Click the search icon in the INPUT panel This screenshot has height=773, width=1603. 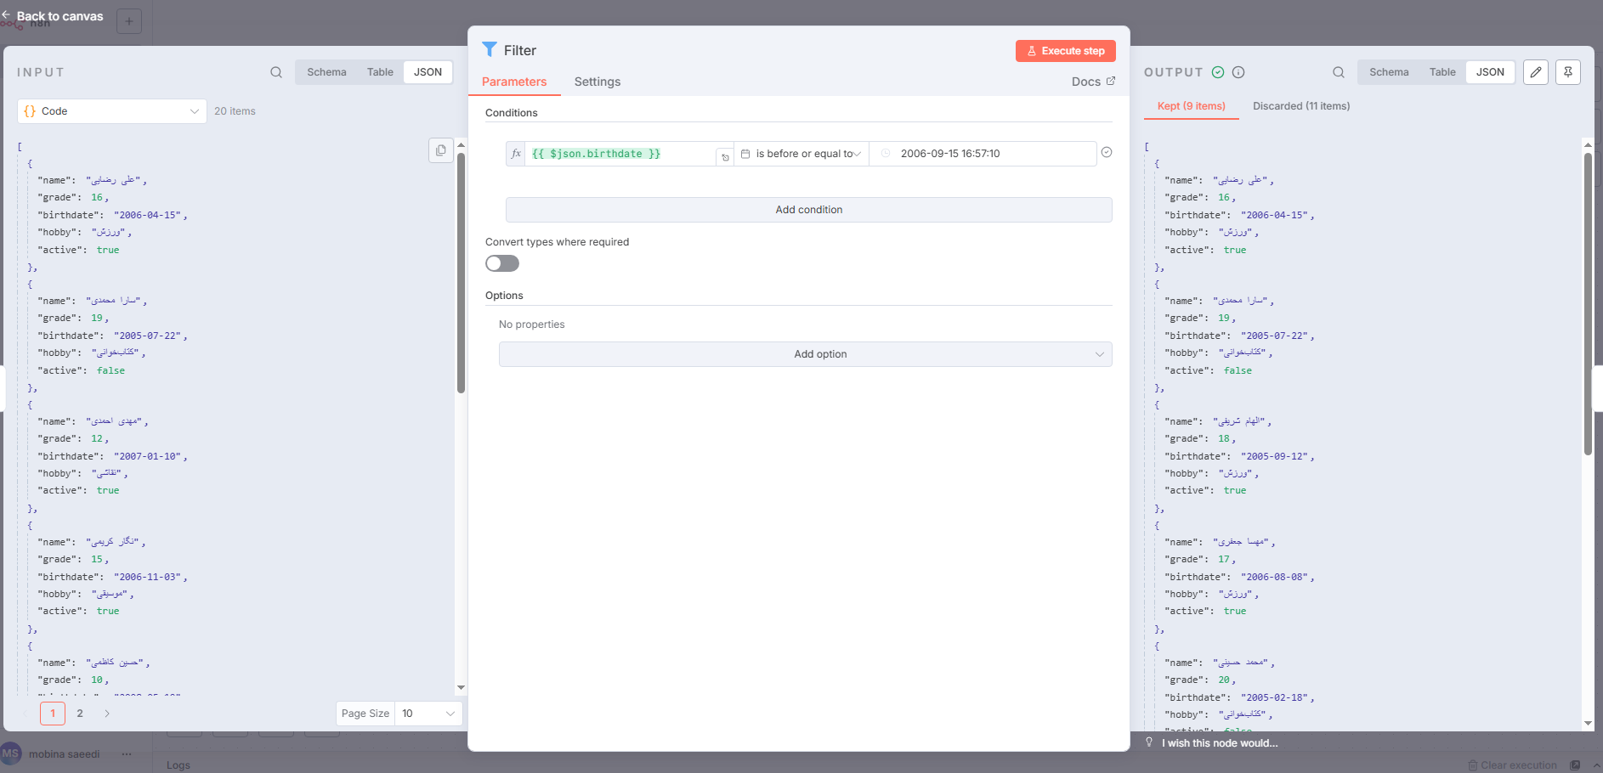click(276, 72)
